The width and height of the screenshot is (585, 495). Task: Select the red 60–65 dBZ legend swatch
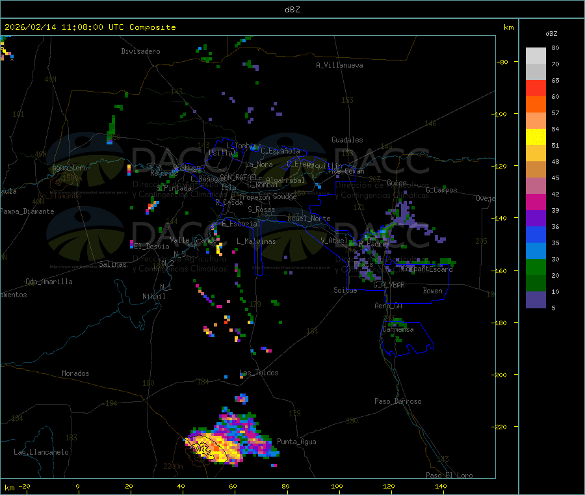[x=536, y=88]
